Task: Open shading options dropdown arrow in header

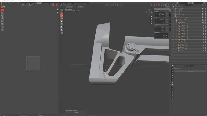Action: tap(170, 5)
